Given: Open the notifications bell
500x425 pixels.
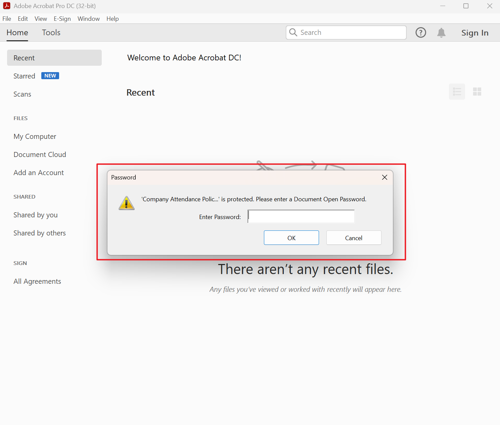Looking at the screenshot, I should 441,33.
